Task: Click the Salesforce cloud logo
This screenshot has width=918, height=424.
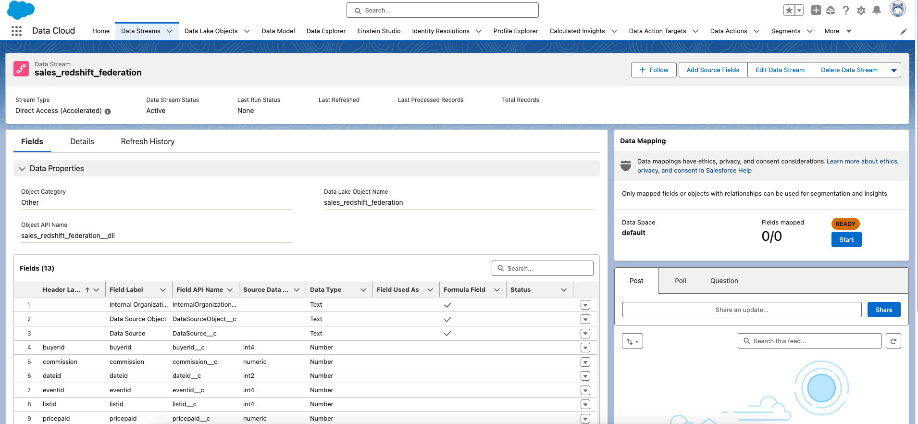Action: 21,10
